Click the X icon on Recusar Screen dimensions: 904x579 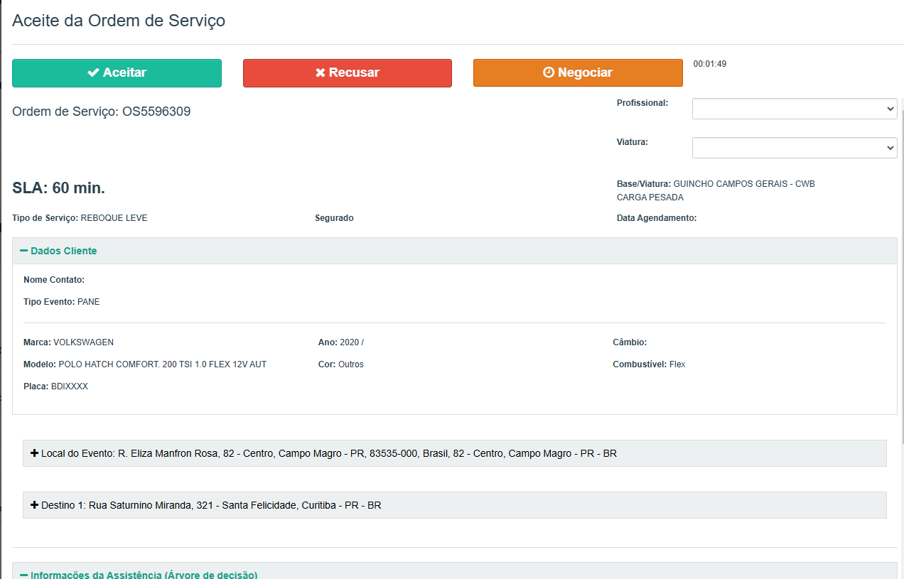pos(321,72)
